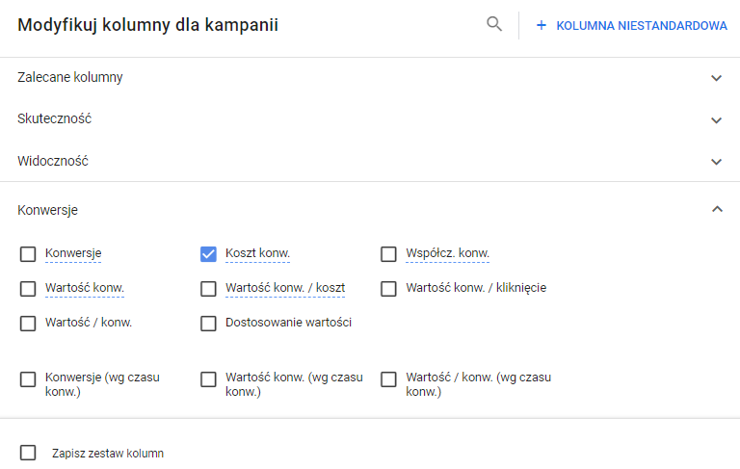This screenshot has height=469, width=740.
Task: Enable Wartość konw. / kliknięcie checkbox
Action: click(x=388, y=289)
